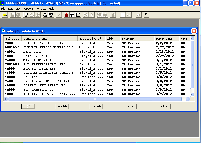The image size is (201, 143).
Task: Click the list's vertical scroll-down arrow
Action: [192, 95]
